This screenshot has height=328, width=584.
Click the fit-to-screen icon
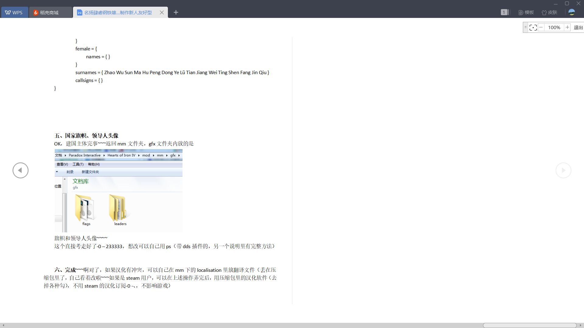coord(533,27)
